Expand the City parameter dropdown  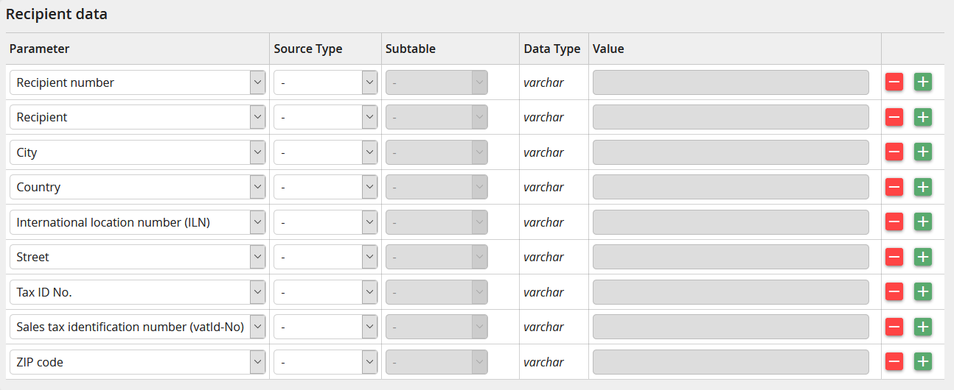click(137, 152)
